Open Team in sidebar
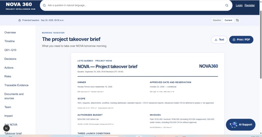Viewport: 262px width, 137px height. (8, 107)
